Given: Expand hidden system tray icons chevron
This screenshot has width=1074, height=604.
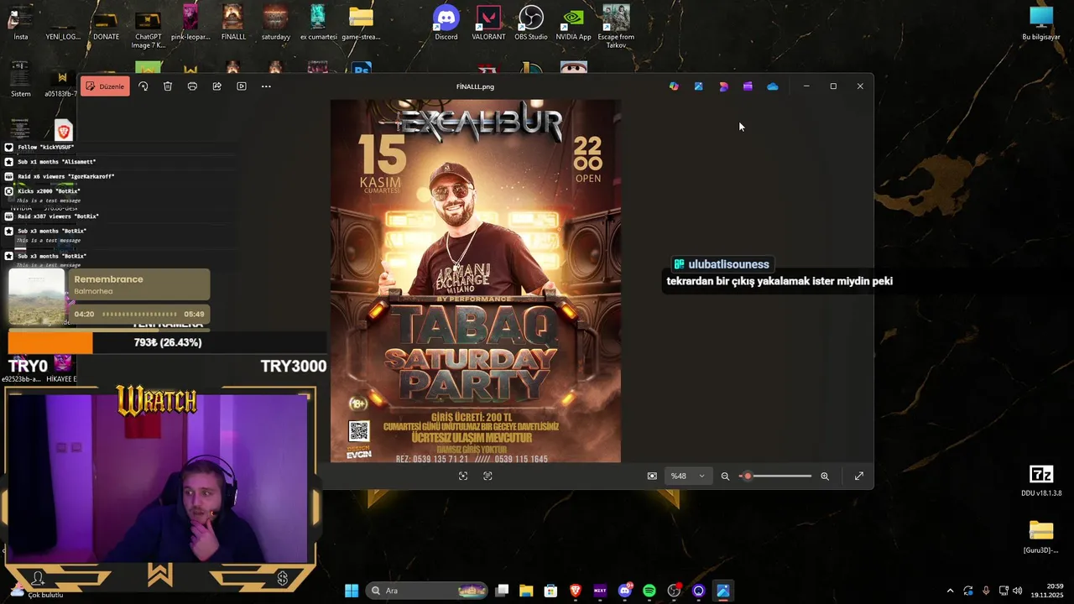Looking at the screenshot, I should [950, 591].
